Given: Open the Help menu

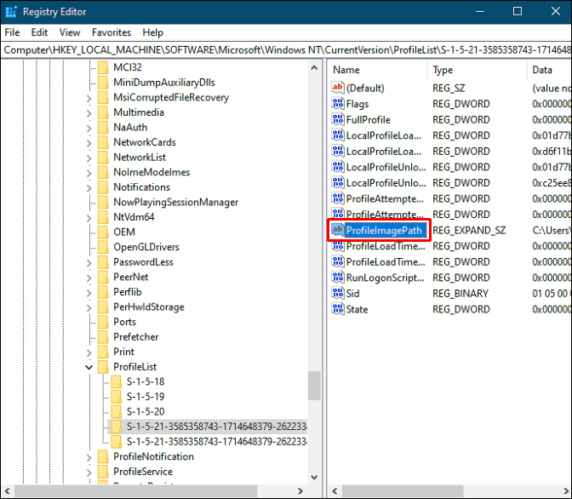Looking at the screenshot, I should click(x=152, y=32).
